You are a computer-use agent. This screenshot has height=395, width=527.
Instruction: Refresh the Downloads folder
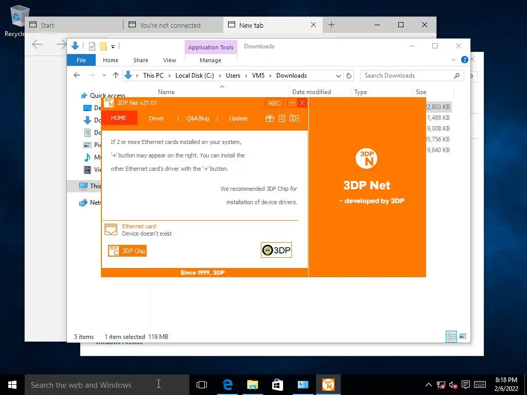[349, 76]
